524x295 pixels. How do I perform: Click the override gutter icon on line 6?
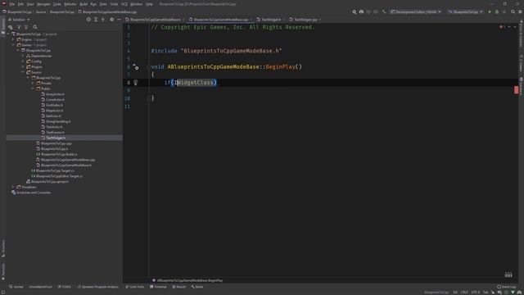[135, 66]
